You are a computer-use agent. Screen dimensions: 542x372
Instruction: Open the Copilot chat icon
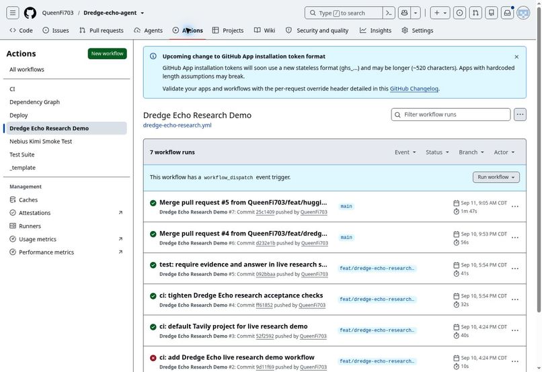point(404,13)
